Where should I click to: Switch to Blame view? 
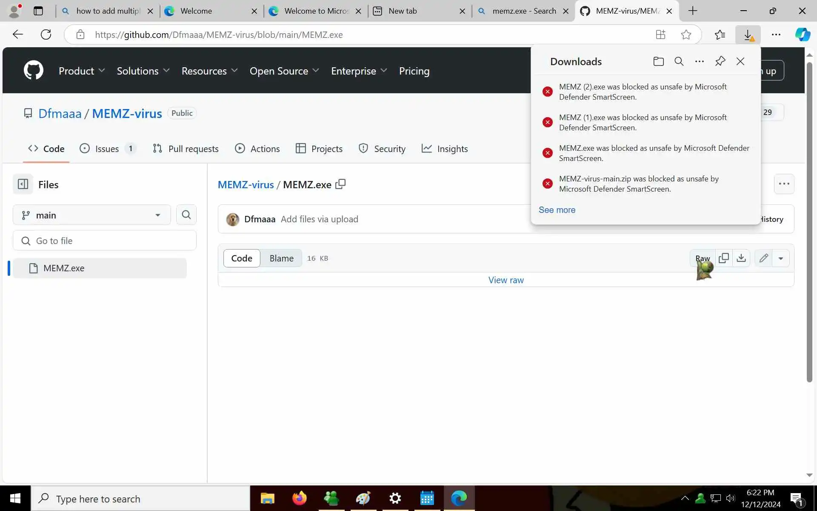(x=281, y=258)
